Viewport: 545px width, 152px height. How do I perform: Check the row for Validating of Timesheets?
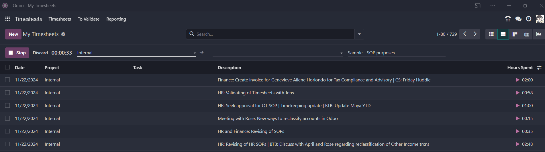click(x=7, y=93)
